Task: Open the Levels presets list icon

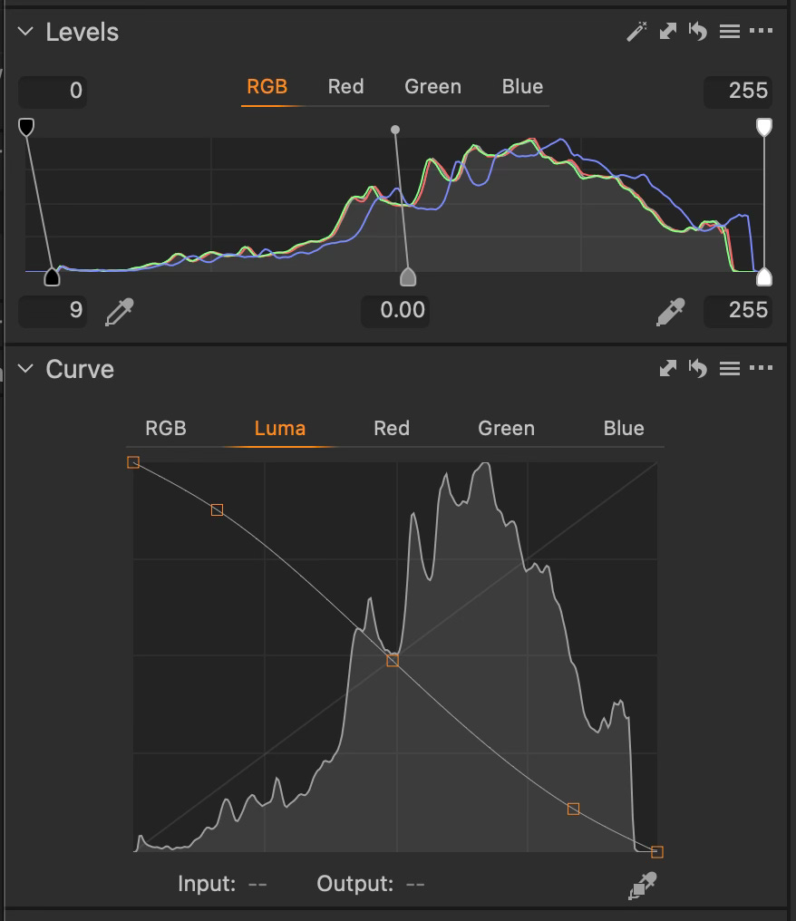Action: [x=730, y=31]
